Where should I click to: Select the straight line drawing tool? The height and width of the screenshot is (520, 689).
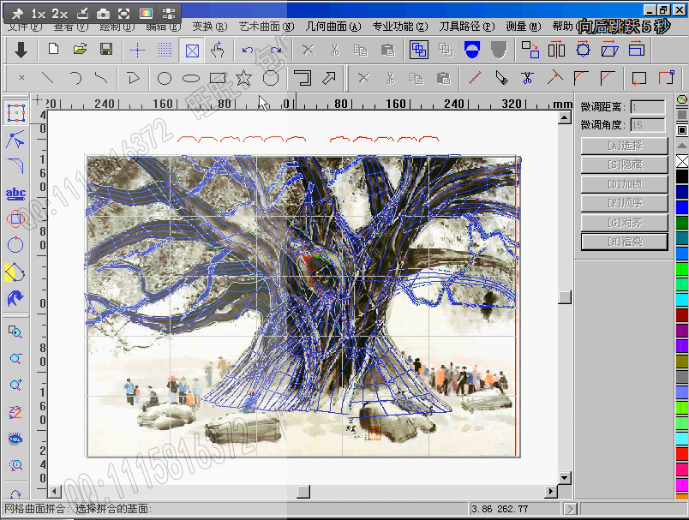(48, 79)
